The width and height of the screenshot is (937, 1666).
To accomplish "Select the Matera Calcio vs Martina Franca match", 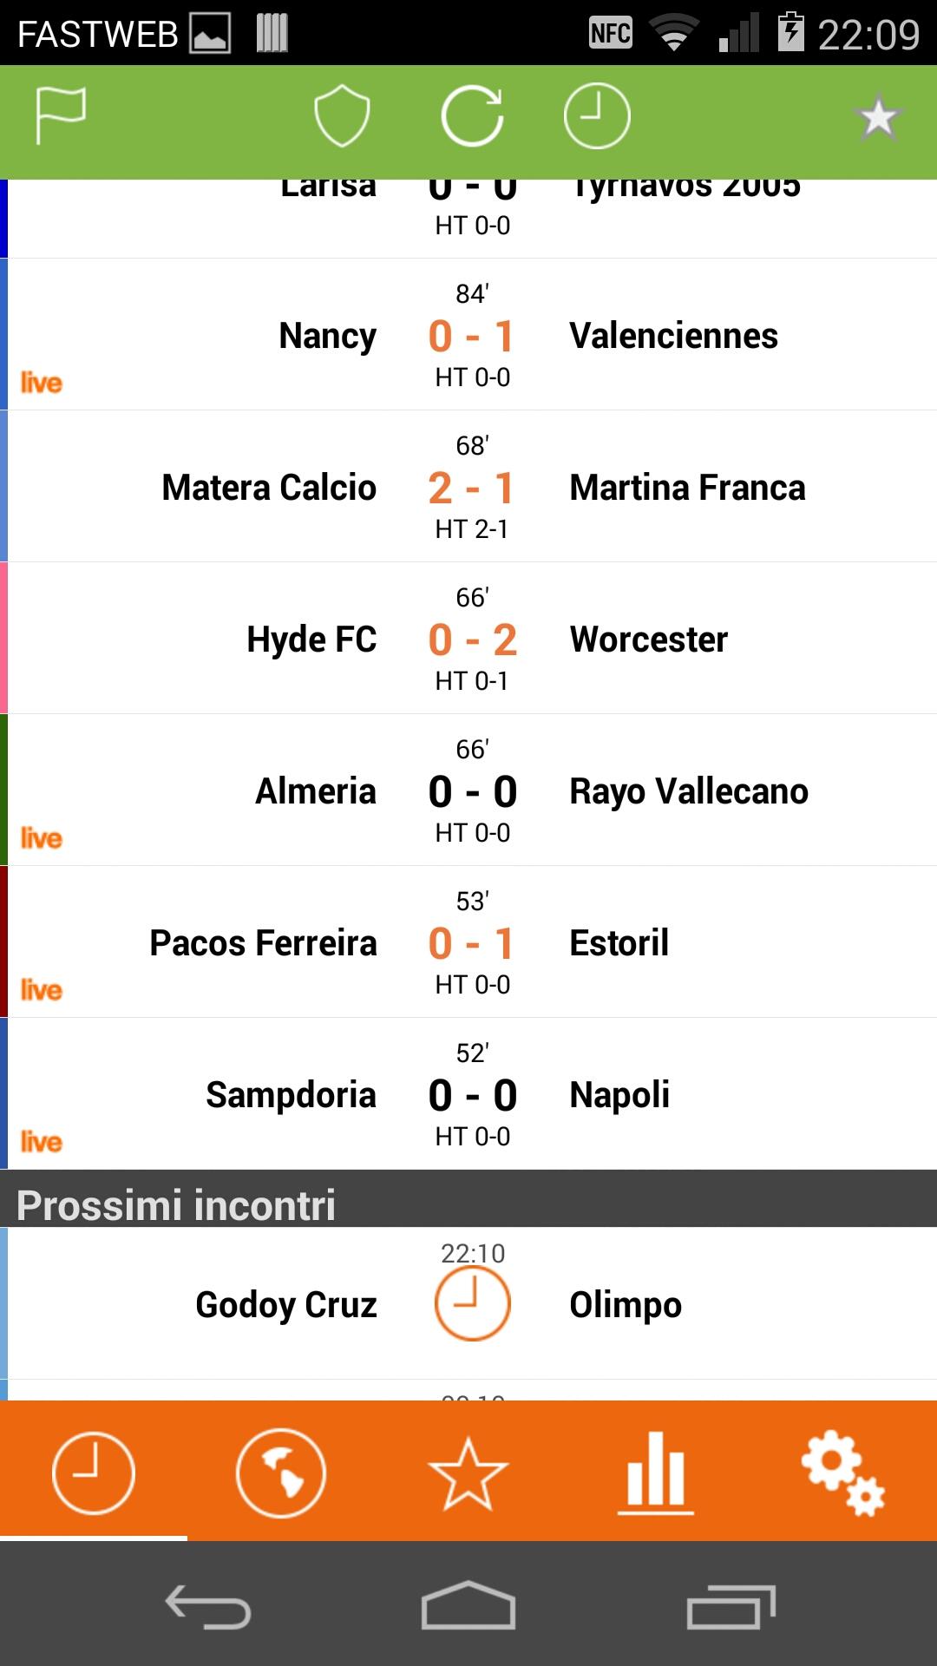I will [x=472, y=487].
